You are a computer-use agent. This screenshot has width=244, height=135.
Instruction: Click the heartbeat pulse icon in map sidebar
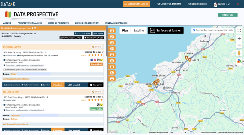(x=112, y=43)
